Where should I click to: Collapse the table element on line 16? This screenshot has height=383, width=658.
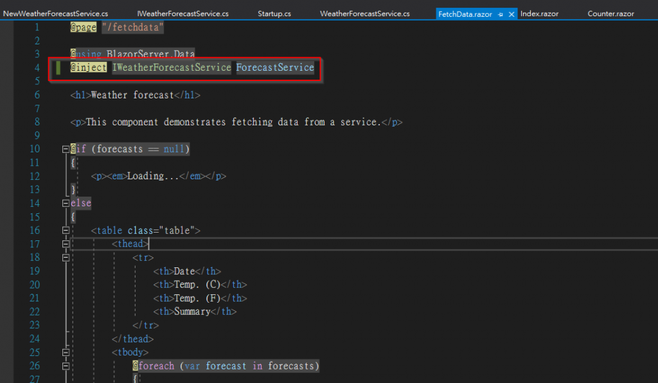coord(66,230)
